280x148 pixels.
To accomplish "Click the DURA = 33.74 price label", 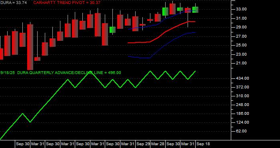I will pyautogui.click(x=13, y=3).
